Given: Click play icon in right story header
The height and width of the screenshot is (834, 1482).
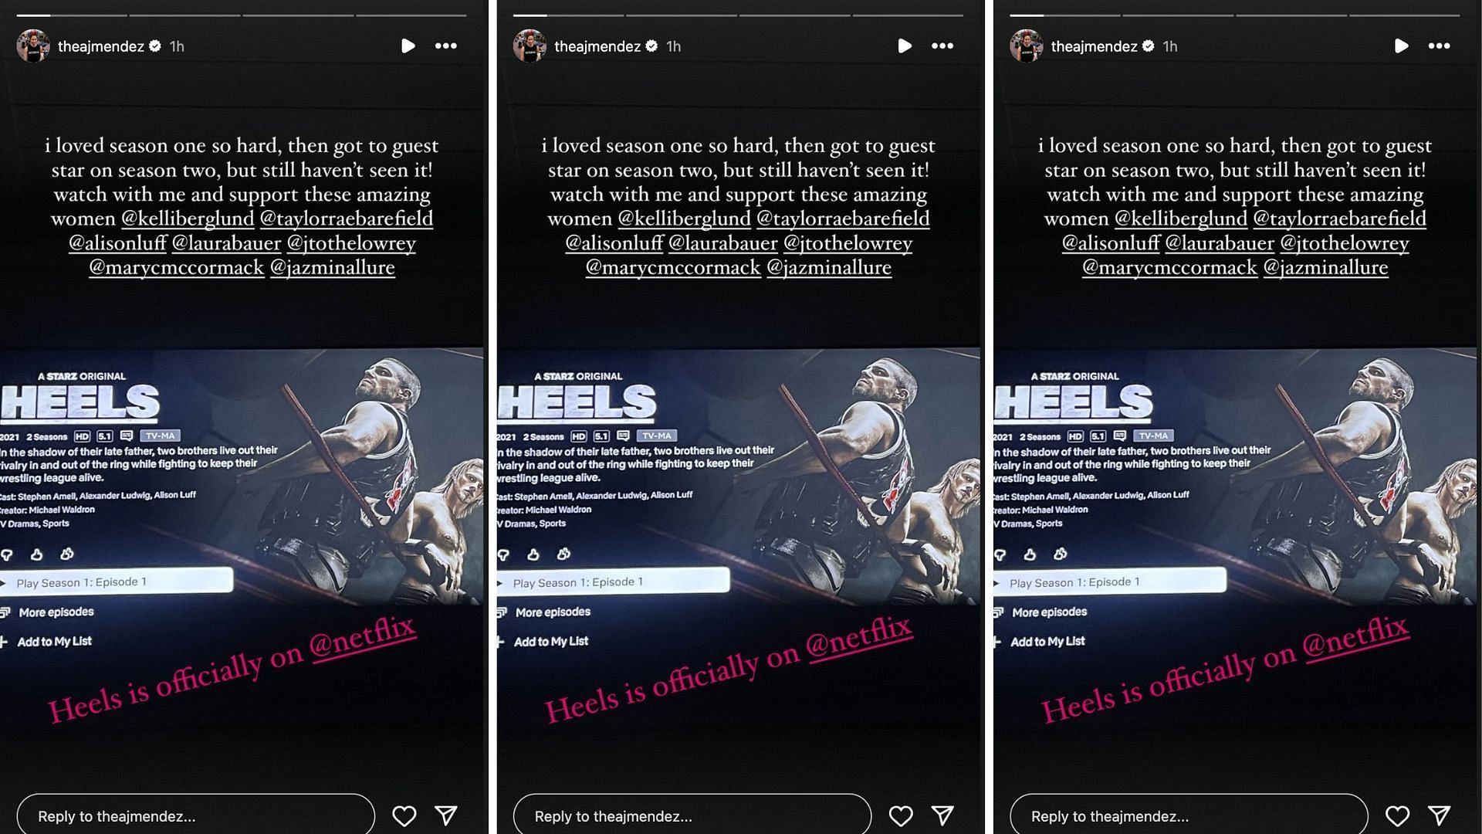Looking at the screenshot, I should pos(1401,46).
